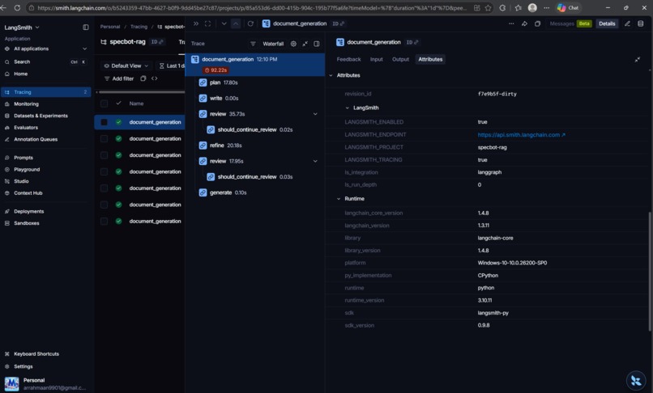This screenshot has height=393, width=653.
Task: Collapse the attributes view using top-right arrows icon
Action: click(637, 60)
